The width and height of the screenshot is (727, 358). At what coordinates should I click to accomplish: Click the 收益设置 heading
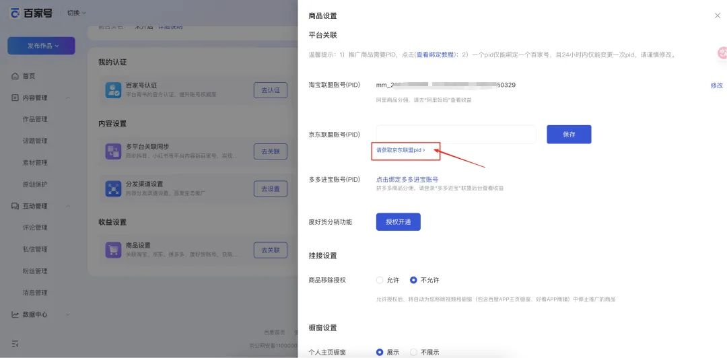(x=112, y=222)
